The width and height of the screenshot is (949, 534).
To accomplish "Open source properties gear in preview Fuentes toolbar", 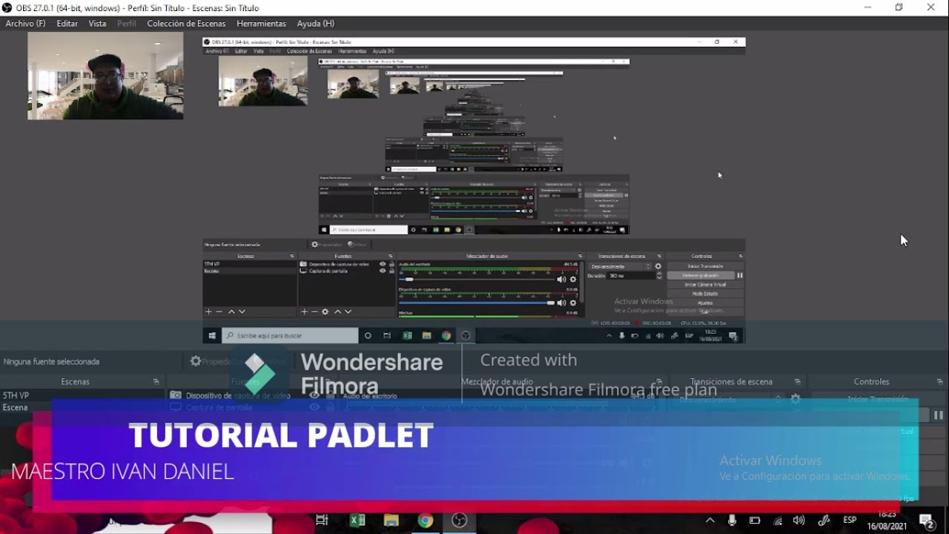I will click(x=325, y=311).
